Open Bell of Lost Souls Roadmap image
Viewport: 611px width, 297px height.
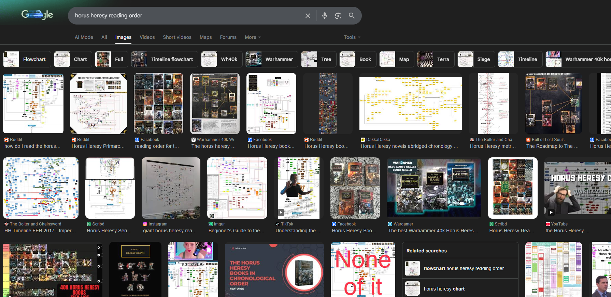coord(553,103)
